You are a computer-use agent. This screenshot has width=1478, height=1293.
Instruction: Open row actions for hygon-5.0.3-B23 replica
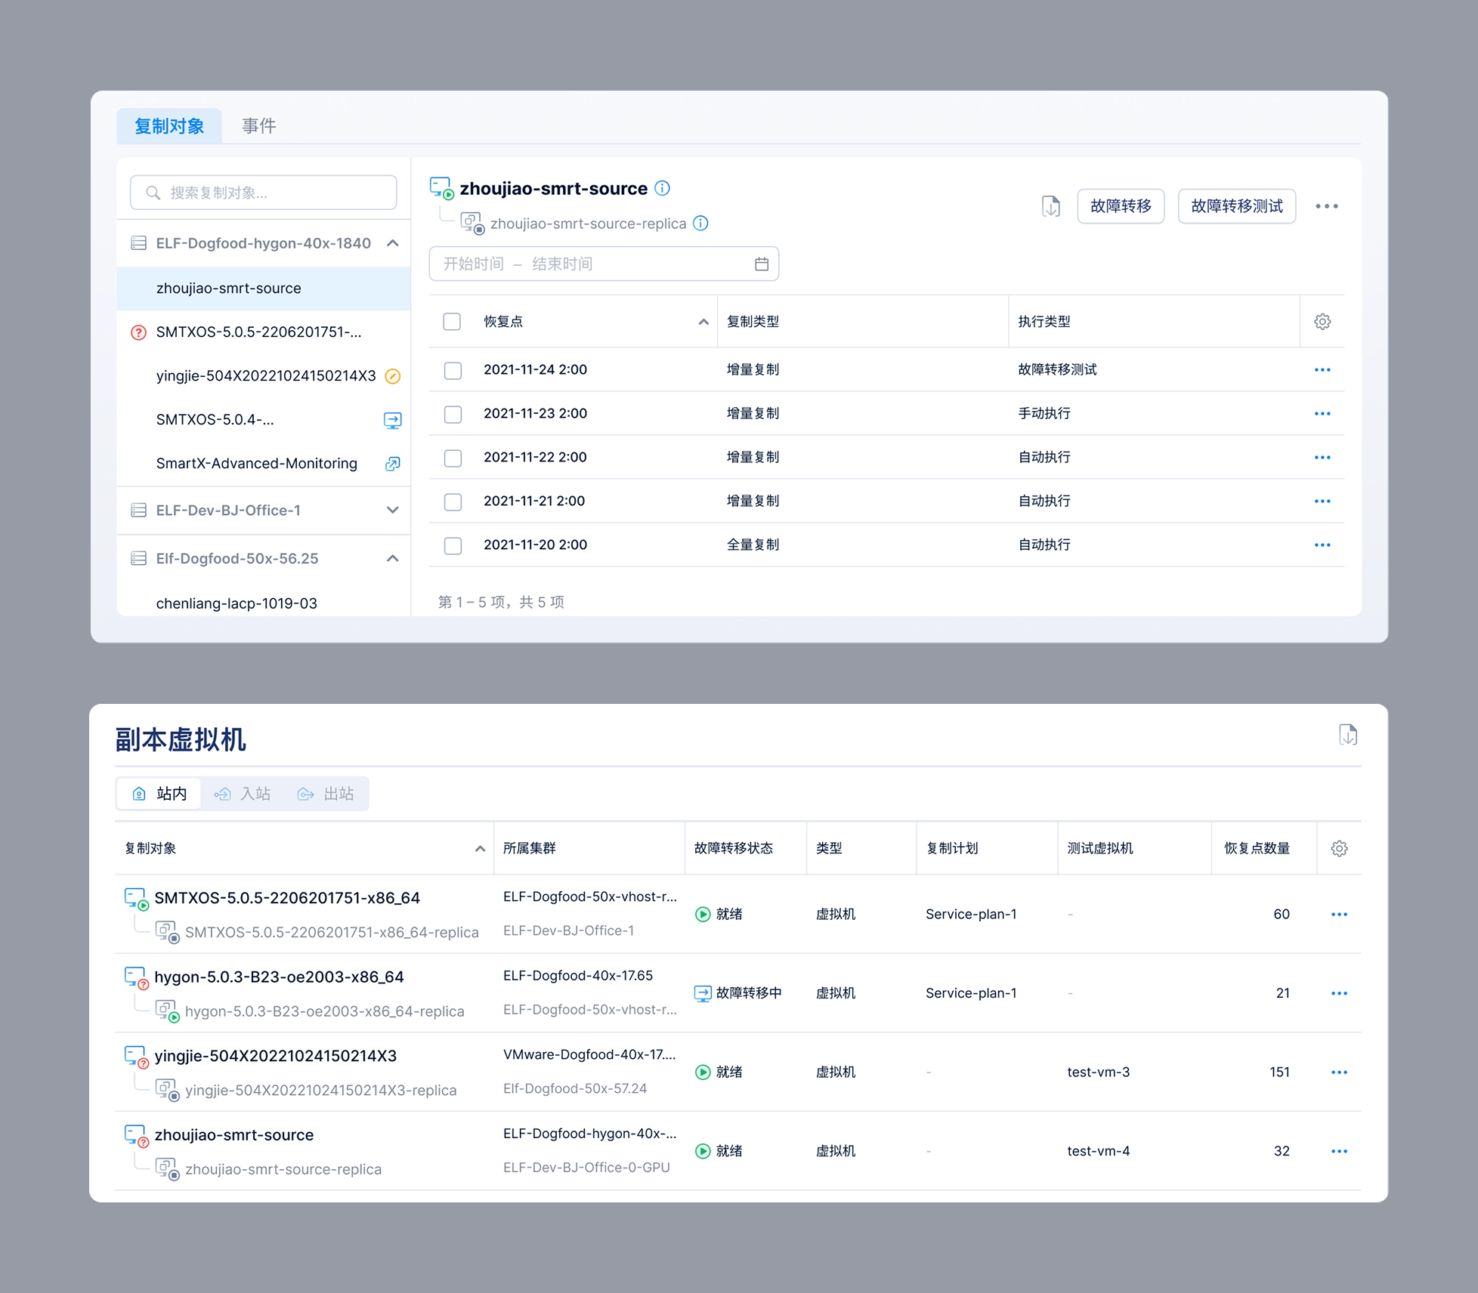pos(1339,993)
